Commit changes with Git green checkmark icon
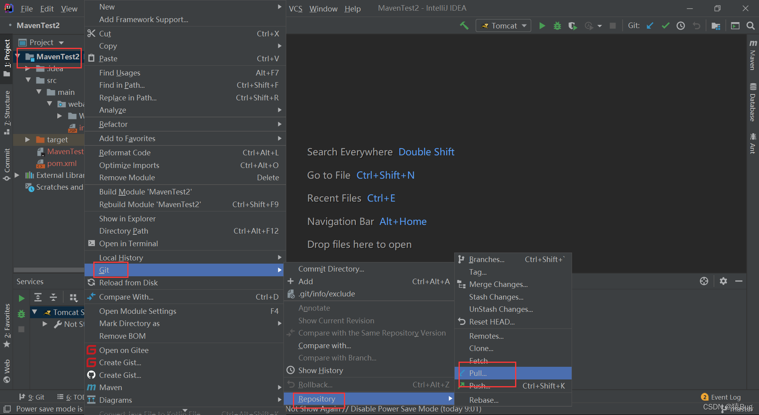 click(666, 26)
